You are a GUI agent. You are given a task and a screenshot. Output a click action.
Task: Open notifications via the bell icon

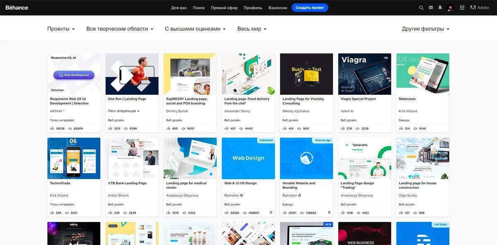tap(440, 7)
